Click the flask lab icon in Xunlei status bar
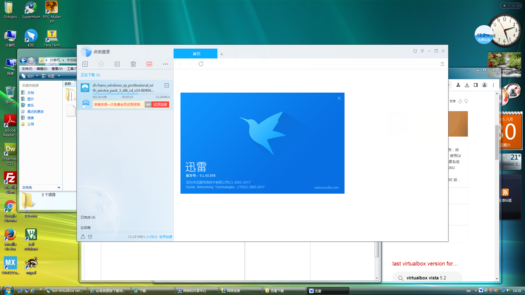Viewport: 525px width, 295px height. 83,237
